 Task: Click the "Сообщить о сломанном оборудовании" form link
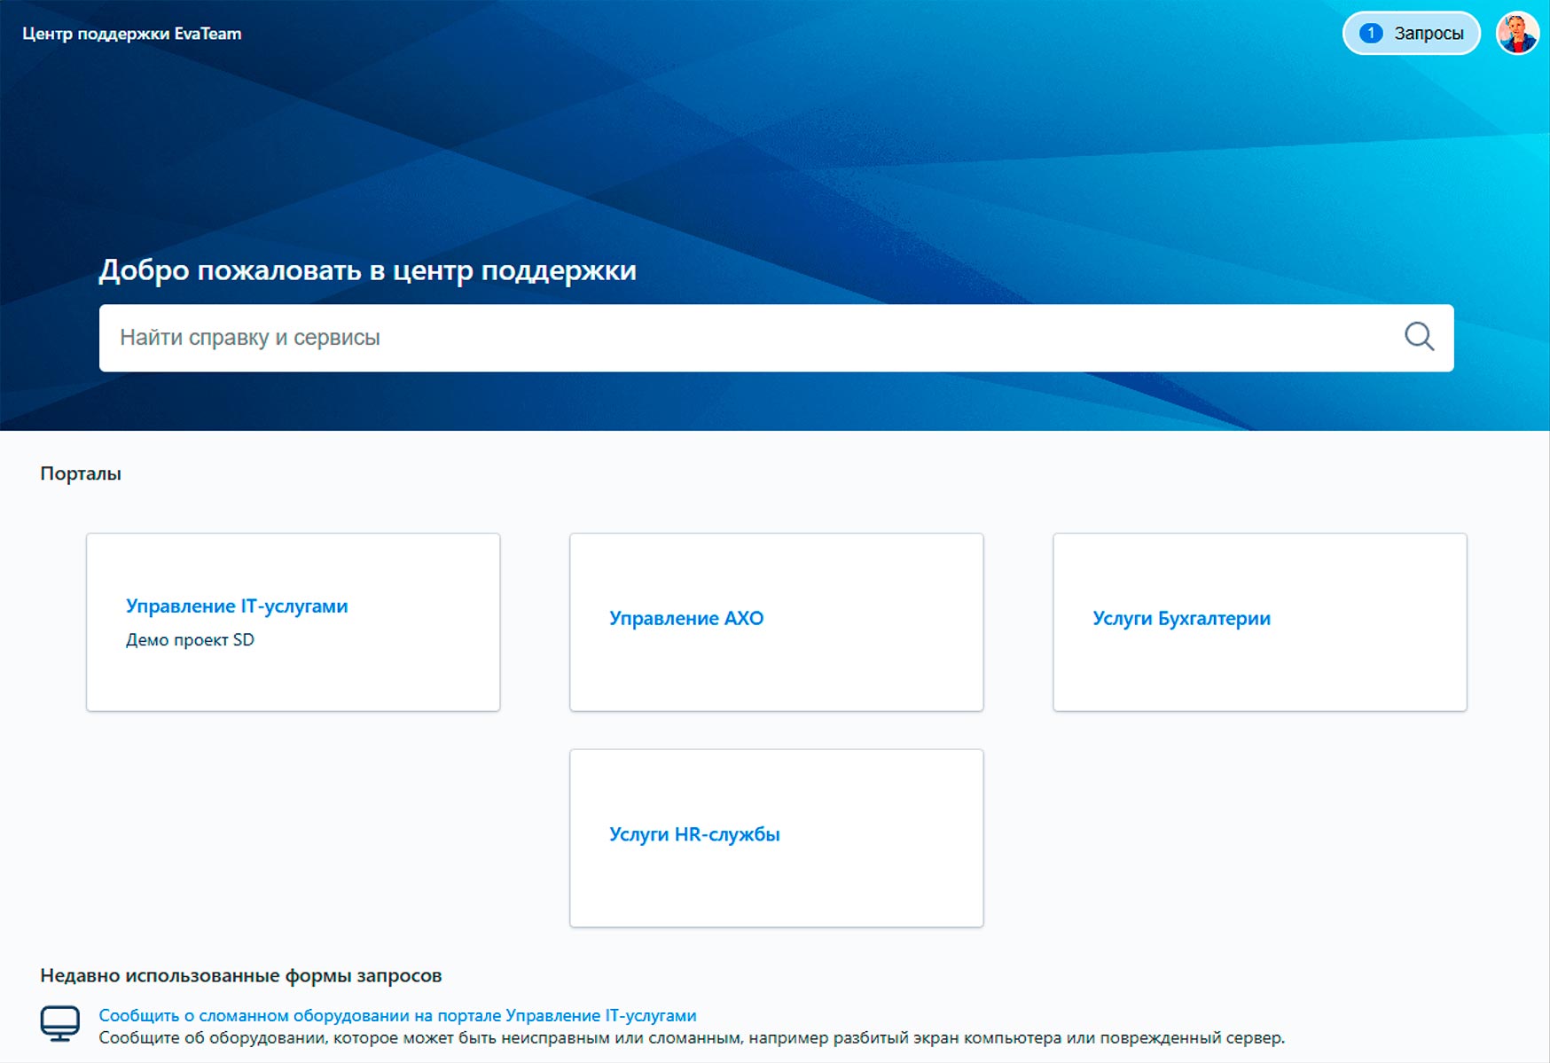398,1015
